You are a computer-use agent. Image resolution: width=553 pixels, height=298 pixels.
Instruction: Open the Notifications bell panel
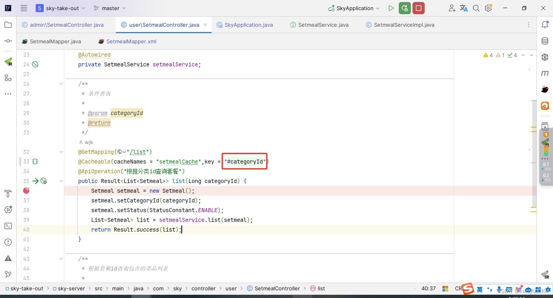click(544, 25)
